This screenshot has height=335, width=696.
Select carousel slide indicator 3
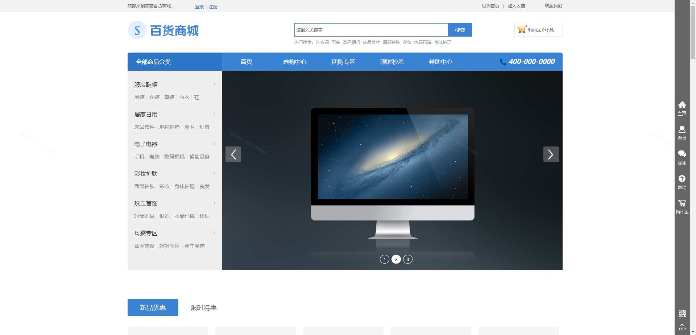[408, 259]
